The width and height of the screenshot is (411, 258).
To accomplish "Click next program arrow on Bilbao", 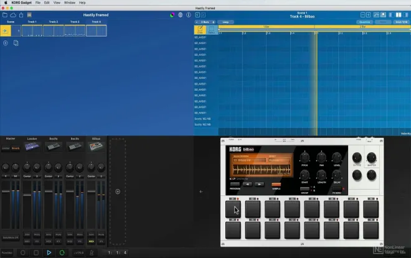I will [260, 184].
